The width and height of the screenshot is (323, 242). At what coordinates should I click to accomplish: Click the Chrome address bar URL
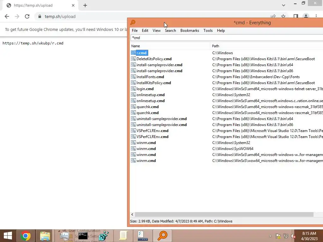pyautogui.click(x=60, y=16)
